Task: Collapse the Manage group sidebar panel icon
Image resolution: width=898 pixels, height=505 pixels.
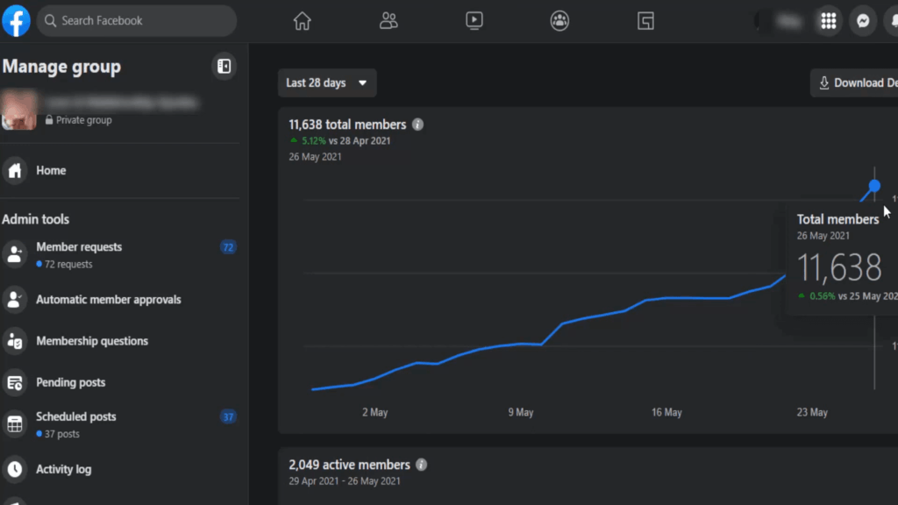Action: click(x=224, y=67)
